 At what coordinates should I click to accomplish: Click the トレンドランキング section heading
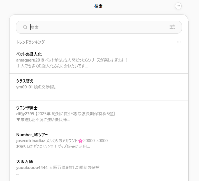[31, 42]
